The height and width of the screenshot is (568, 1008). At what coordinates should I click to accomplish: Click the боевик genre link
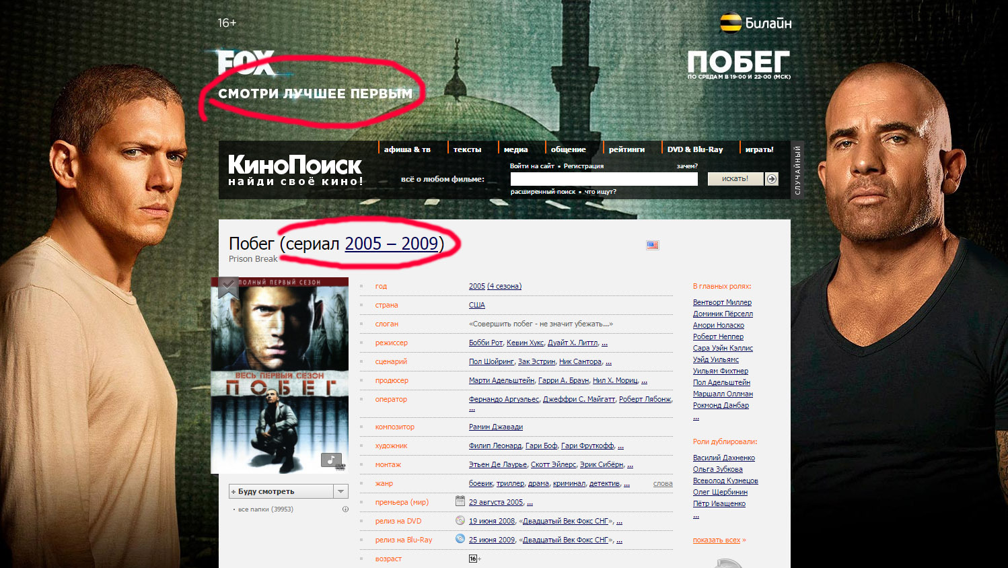480,484
